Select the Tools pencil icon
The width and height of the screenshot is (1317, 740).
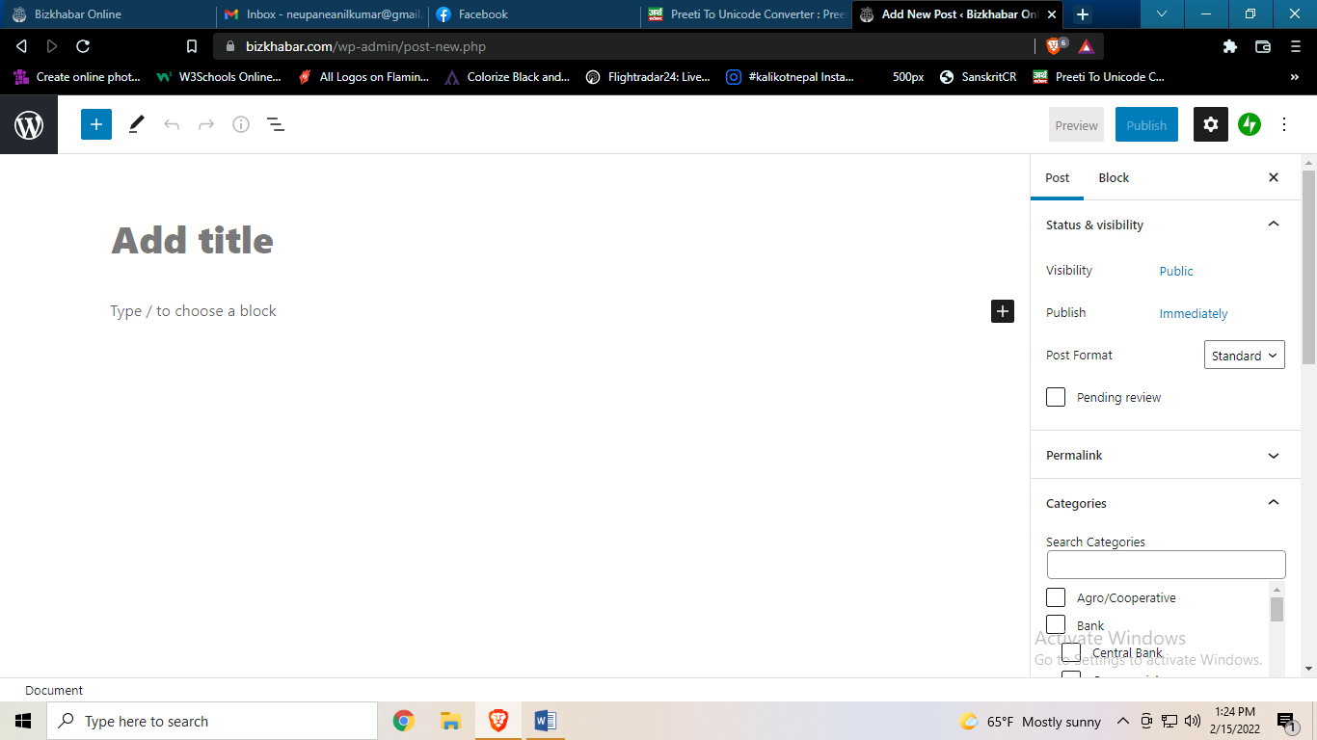point(136,124)
